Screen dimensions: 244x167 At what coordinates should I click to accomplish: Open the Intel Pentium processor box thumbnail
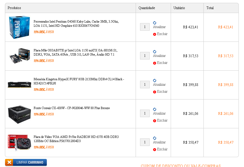click(x=19, y=27)
